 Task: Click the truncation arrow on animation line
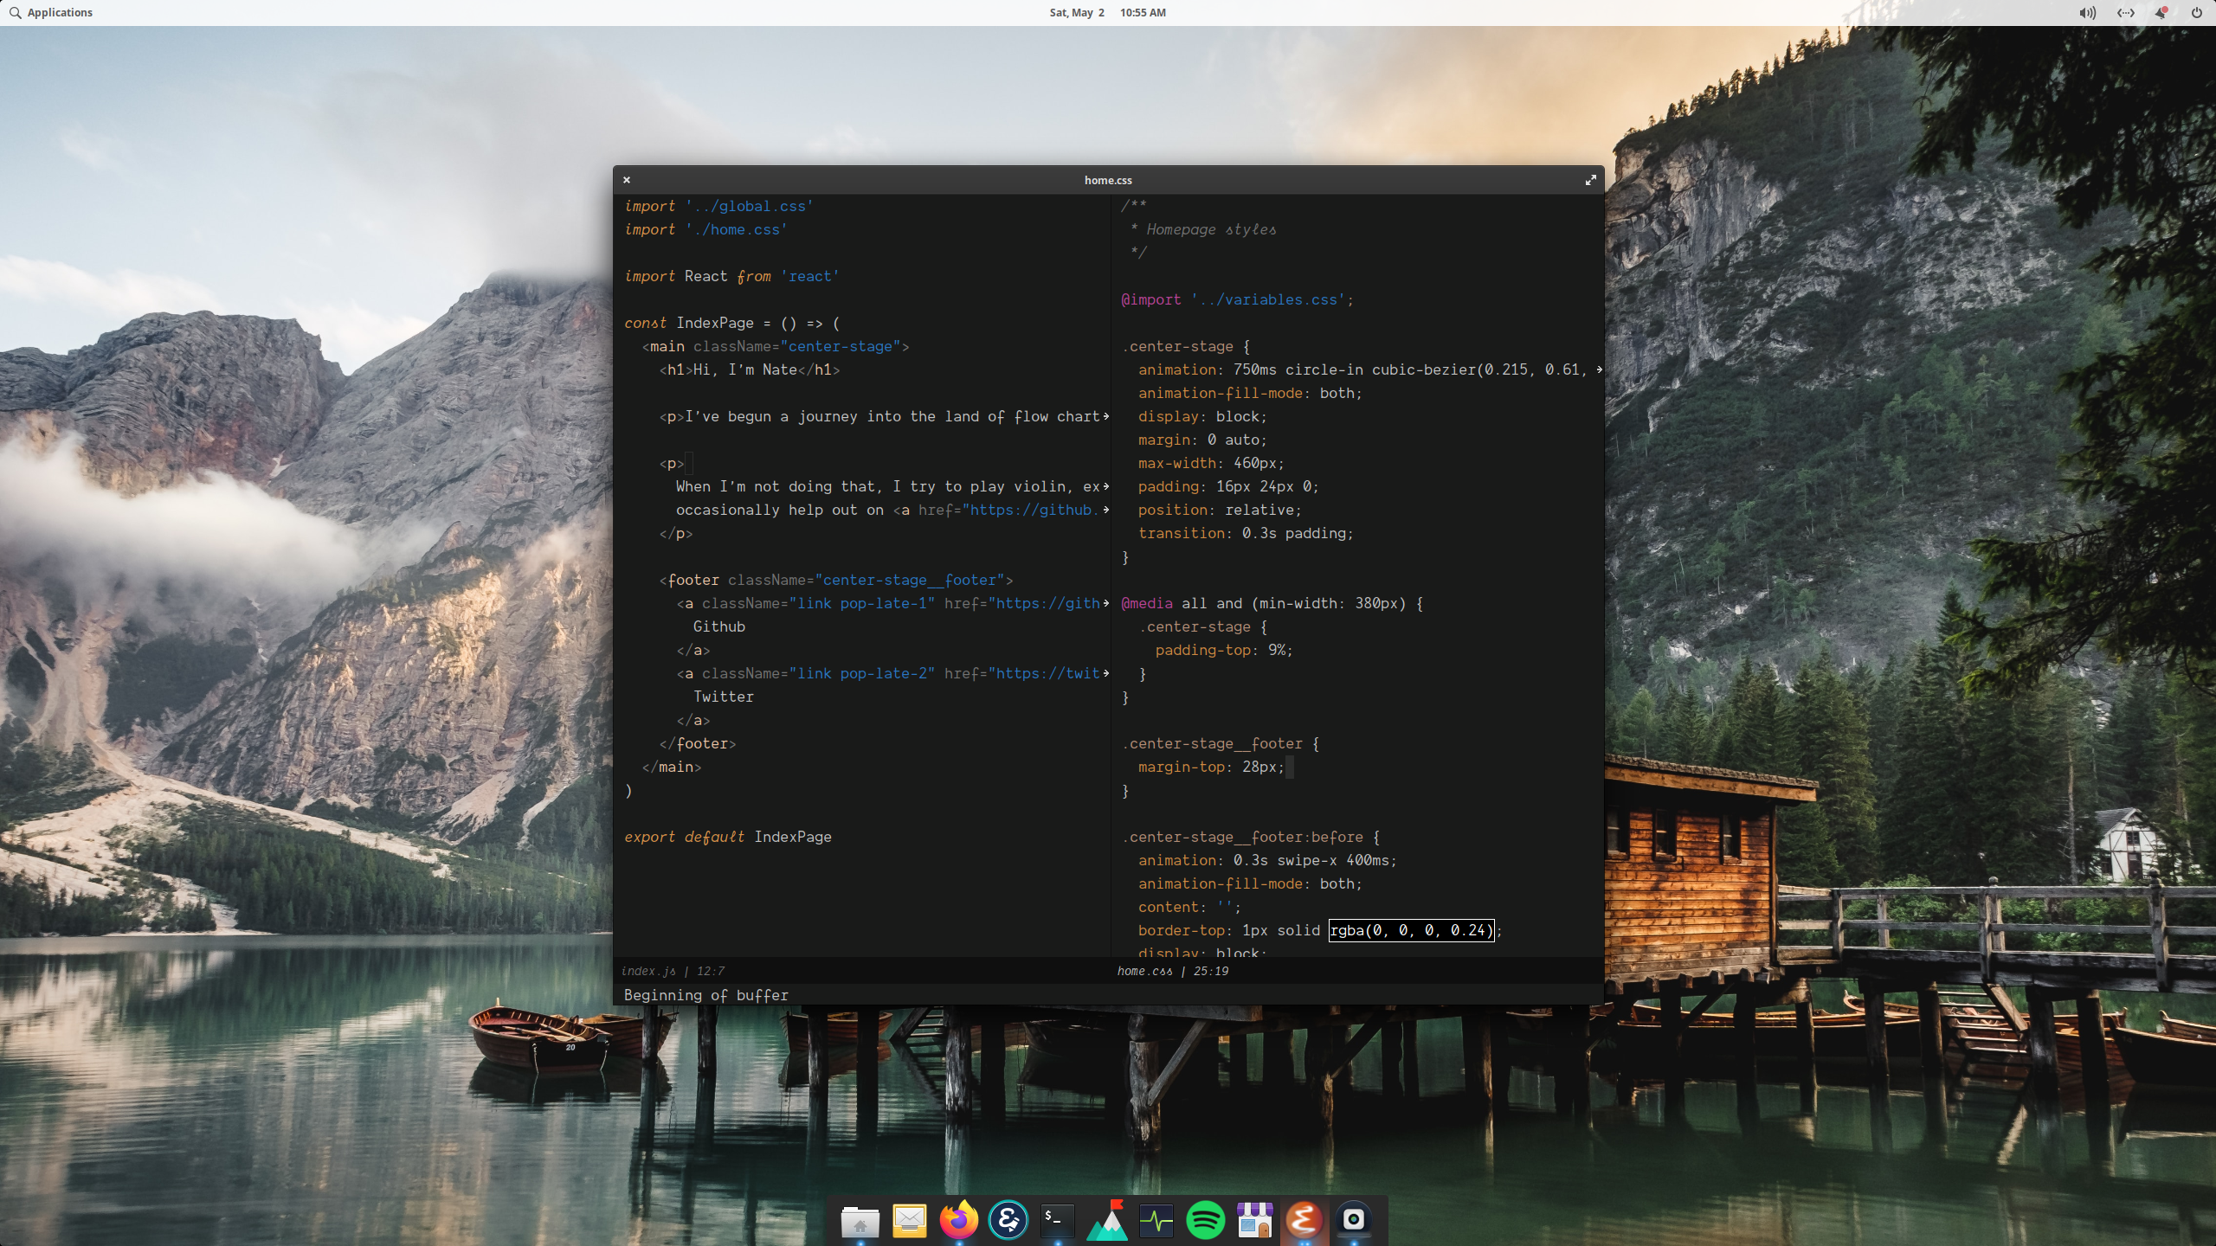point(1599,369)
